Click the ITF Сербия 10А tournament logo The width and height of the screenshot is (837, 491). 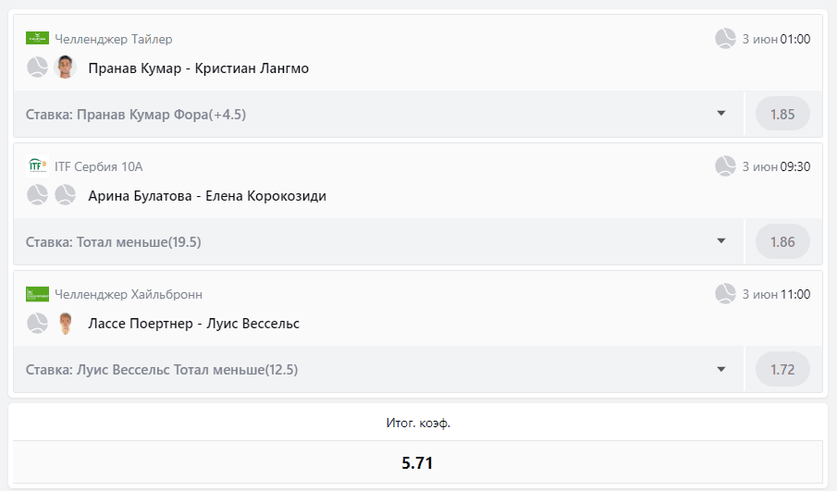37,166
